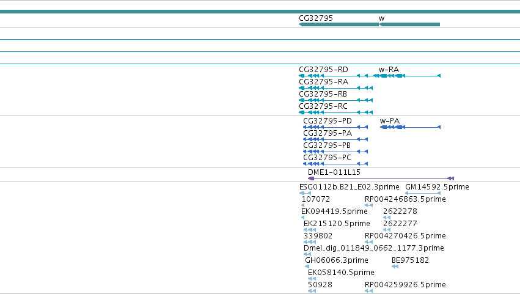Select the 50928 feature label

[x=320, y=285]
